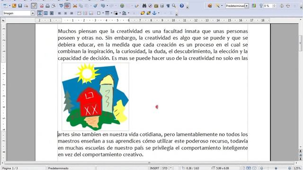Click the Undo arrow icon
Image resolution: width=303 pixels, height=170 pixels.
point(103,6)
